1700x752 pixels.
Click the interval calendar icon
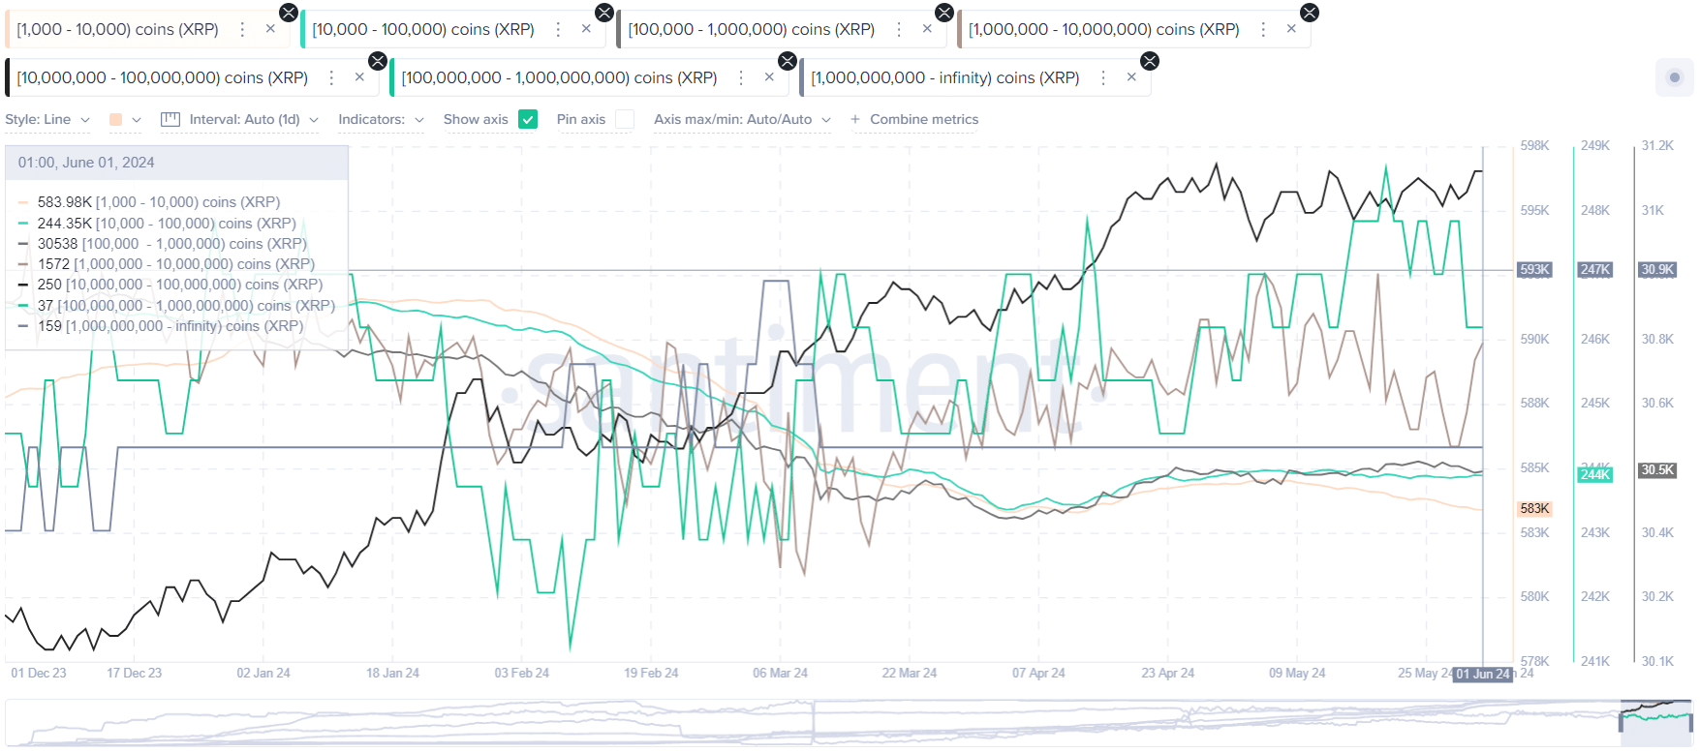pyautogui.click(x=170, y=119)
